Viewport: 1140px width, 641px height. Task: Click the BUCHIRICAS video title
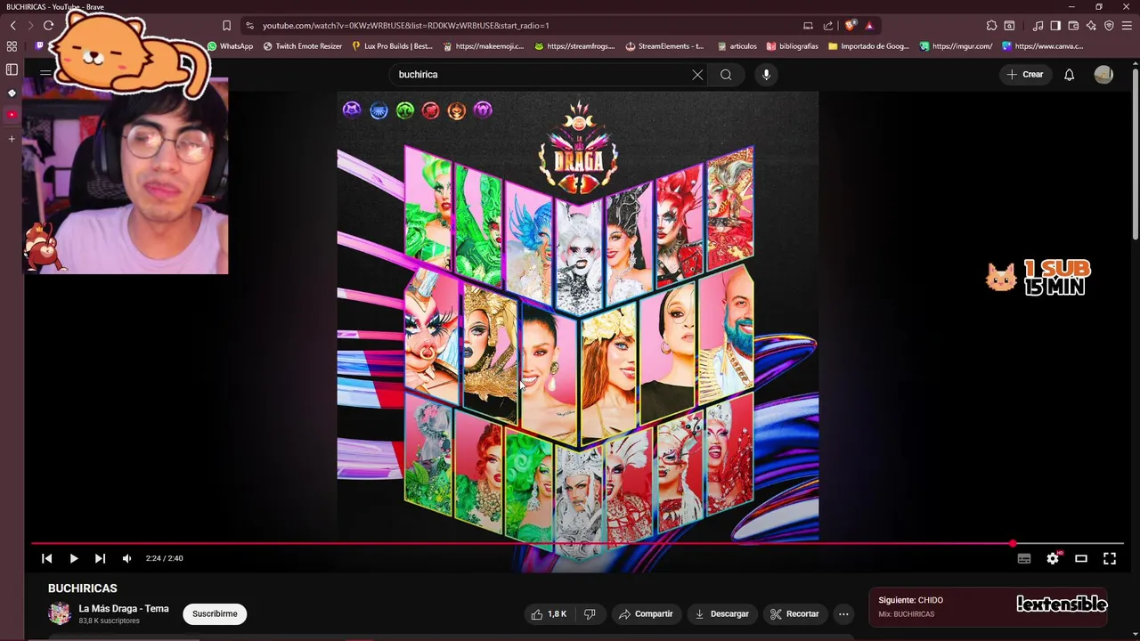pyautogui.click(x=83, y=588)
